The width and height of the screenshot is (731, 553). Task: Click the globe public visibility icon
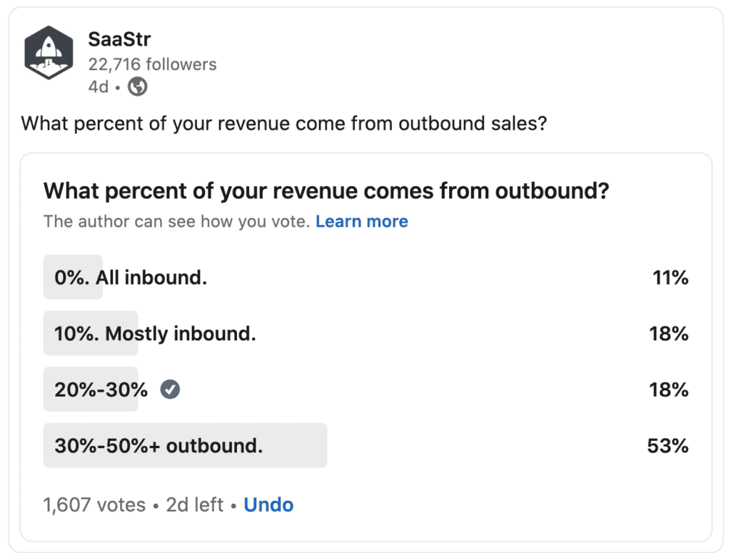[137, 87]
